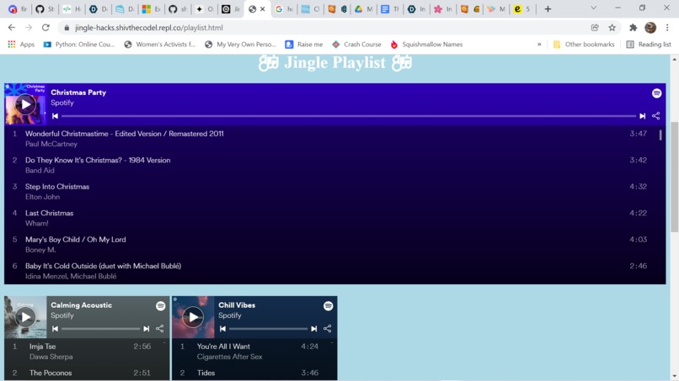Open Spotify logo in Christmas Party player

[656, 93]
